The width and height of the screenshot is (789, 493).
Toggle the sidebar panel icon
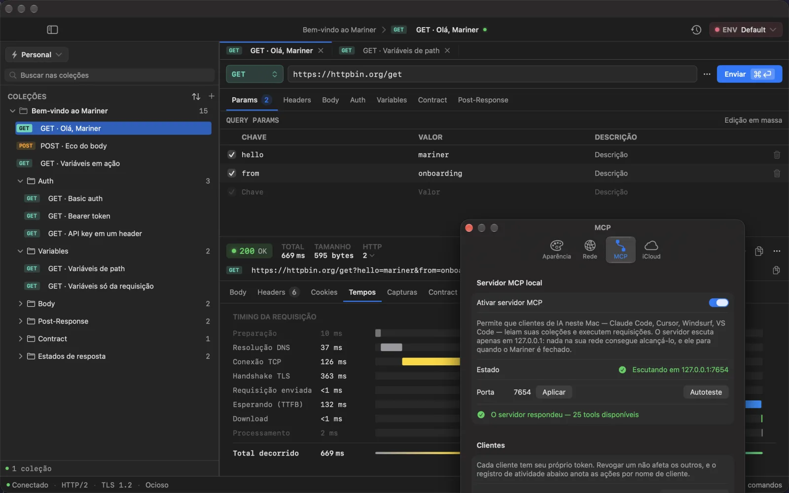[52, 30]
